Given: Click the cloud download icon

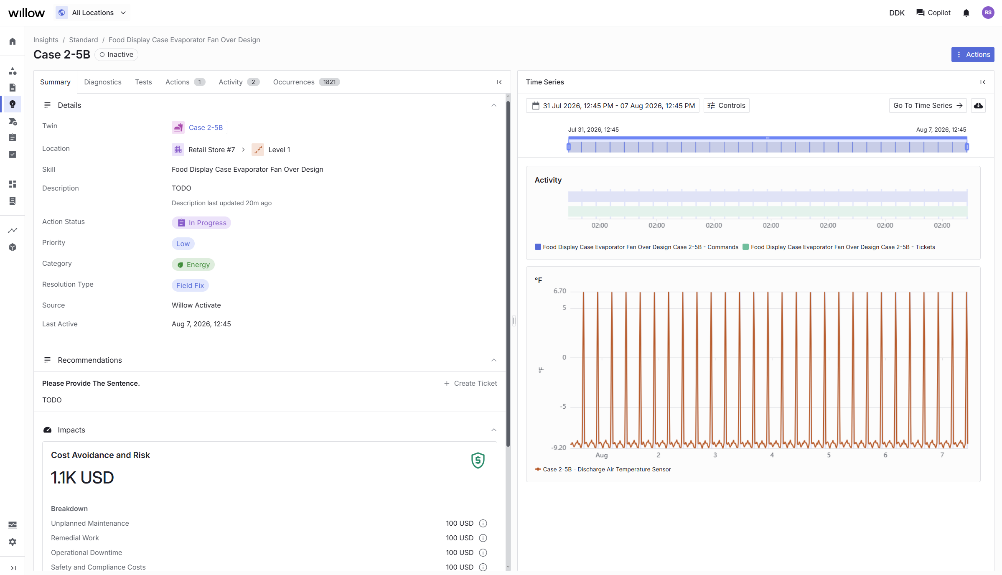Looking at the screenshot, I should point(978,106).
